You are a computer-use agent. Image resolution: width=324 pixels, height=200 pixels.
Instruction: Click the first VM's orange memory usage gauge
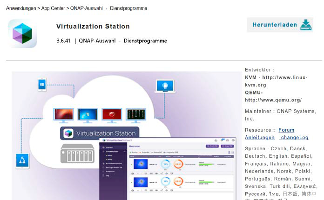[x=178, y=164]
